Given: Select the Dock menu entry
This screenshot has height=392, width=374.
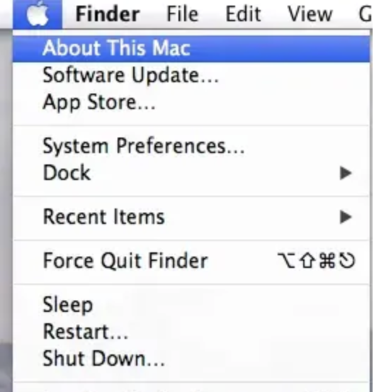Looking at the screenshot, I should (x=191, y=173).
